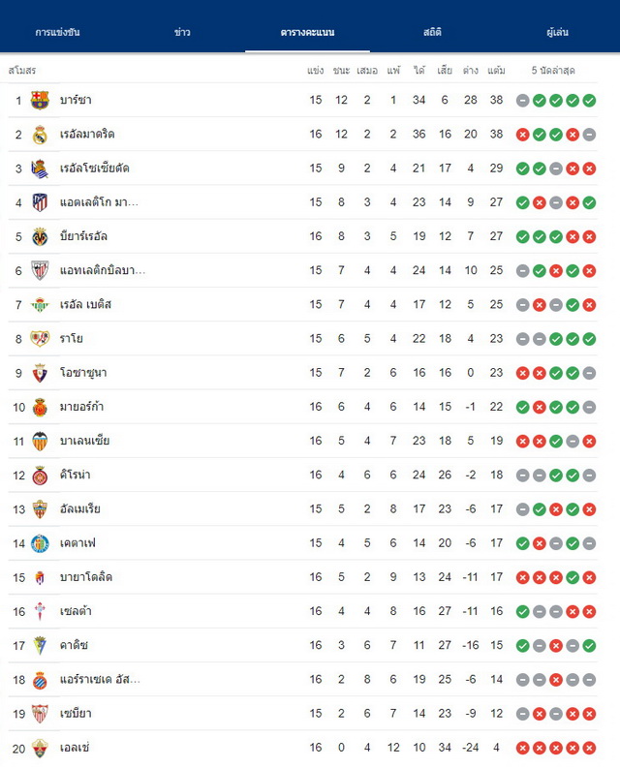
Task: Click Real Madrid's first red loss indicator
Action: tap(522, 135)
